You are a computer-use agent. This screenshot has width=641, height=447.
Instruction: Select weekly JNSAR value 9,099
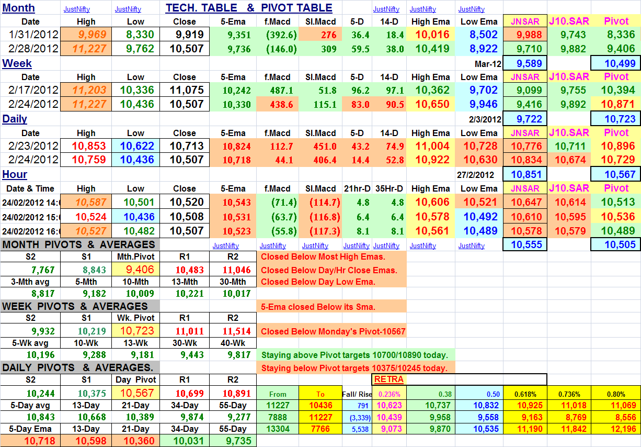(525, 90)
